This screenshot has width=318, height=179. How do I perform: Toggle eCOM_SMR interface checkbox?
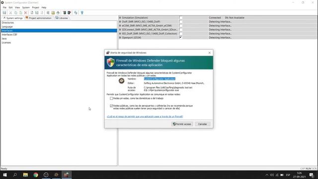click(181, 25)
